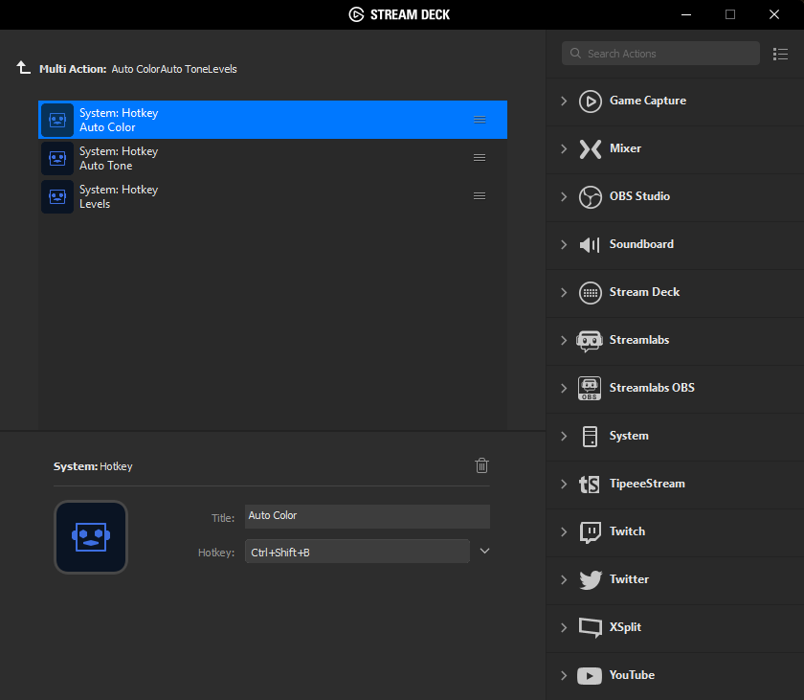Click the OBS Studio icon
Viewport: 804px width, 700px height.
[x=590, y=196]
